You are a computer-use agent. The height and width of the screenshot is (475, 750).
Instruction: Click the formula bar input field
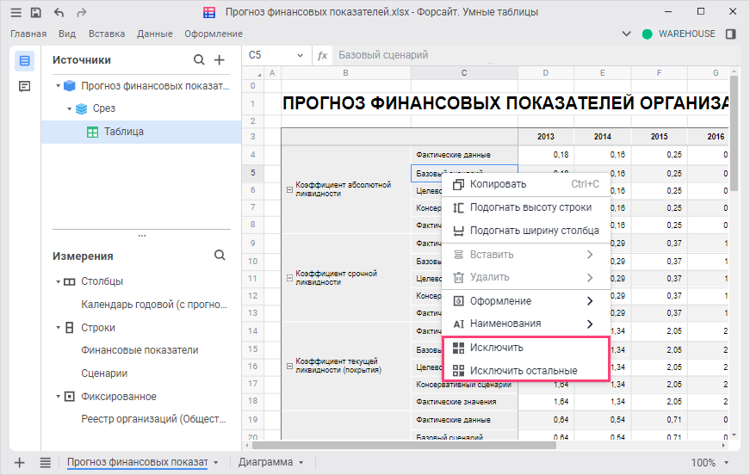536,55
